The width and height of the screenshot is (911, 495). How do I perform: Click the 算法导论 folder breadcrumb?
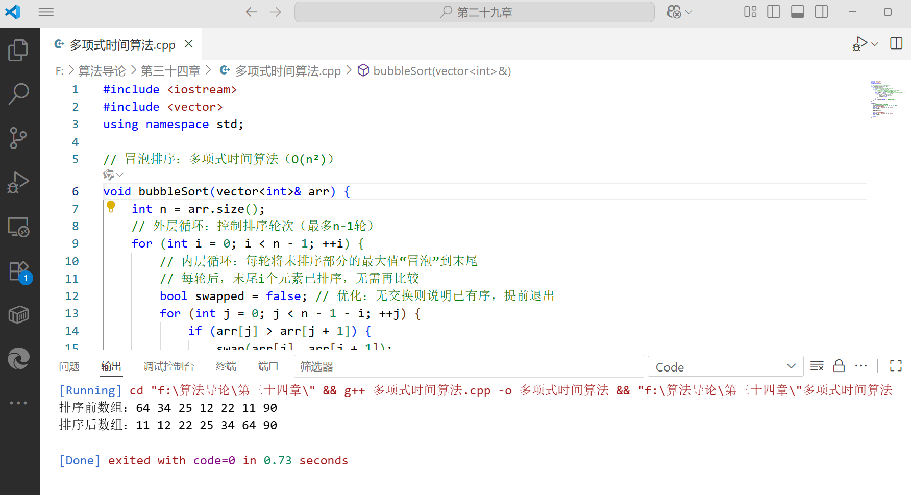coord(102,71)
